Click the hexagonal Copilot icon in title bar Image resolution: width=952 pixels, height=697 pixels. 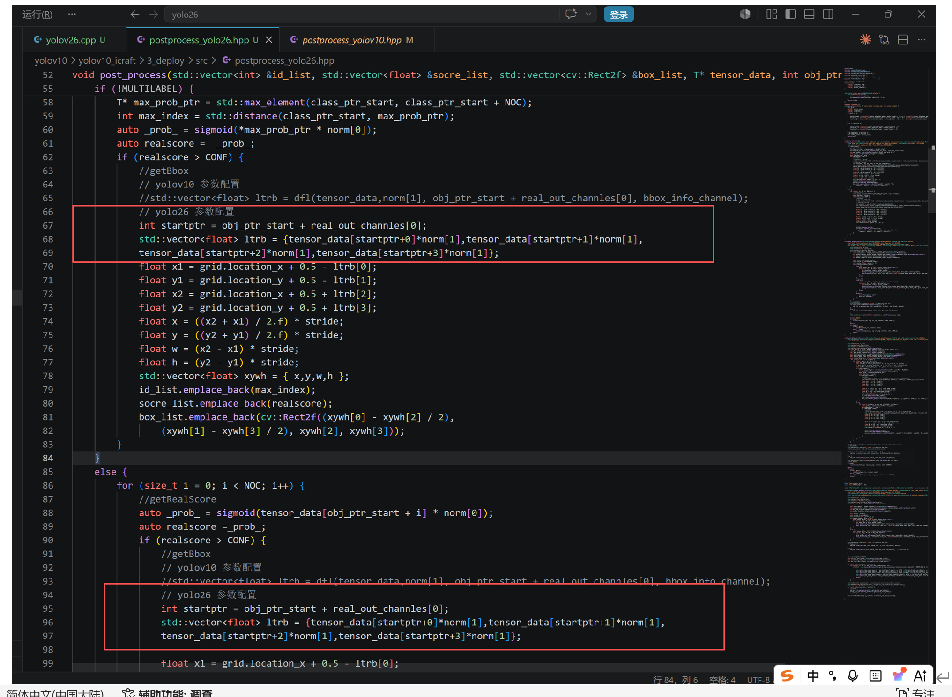(x=745, y=15)
